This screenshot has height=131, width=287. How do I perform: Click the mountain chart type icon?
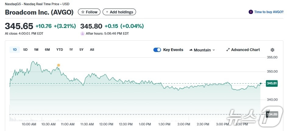tap(191, 50)
